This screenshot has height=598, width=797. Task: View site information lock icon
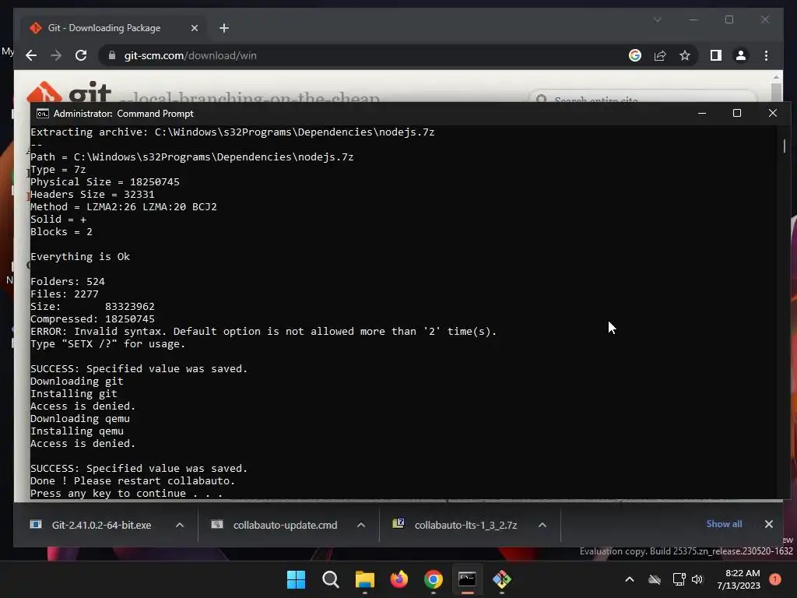(112, 55)
